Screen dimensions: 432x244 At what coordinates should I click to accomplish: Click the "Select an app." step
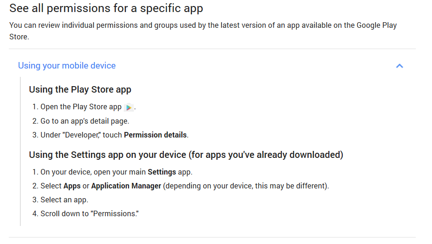click(64, 200)
